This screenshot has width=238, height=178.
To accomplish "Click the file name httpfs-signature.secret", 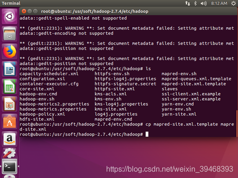I will pyautogui.click(x=125, y=84).
